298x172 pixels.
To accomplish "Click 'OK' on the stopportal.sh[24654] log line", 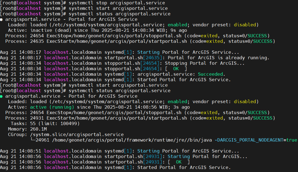I will click(x=176, y=69).
